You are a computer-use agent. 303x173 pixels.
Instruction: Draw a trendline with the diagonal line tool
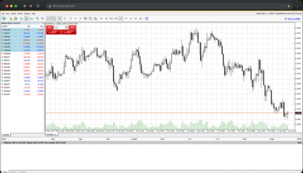81,18
